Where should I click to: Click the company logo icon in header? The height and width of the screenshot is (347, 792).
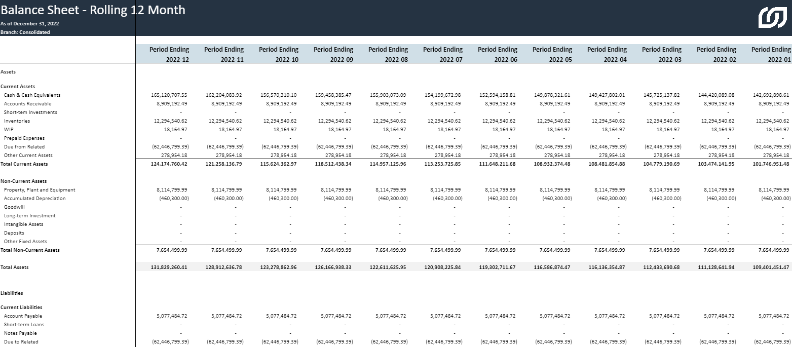pyautogui.click(x=771, y=18)
